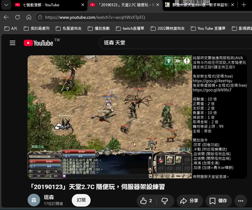The width and height of the screenshot is (252, 210).
Task: Click the in-video double arrow icon
Action: click(177, 61)
